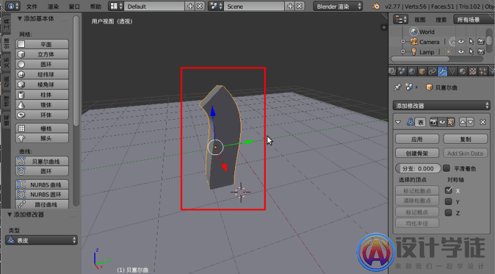Add a 棱角球 ico sphere mesh
Viewport: 495px width, 274px height.
coord(42,84)
